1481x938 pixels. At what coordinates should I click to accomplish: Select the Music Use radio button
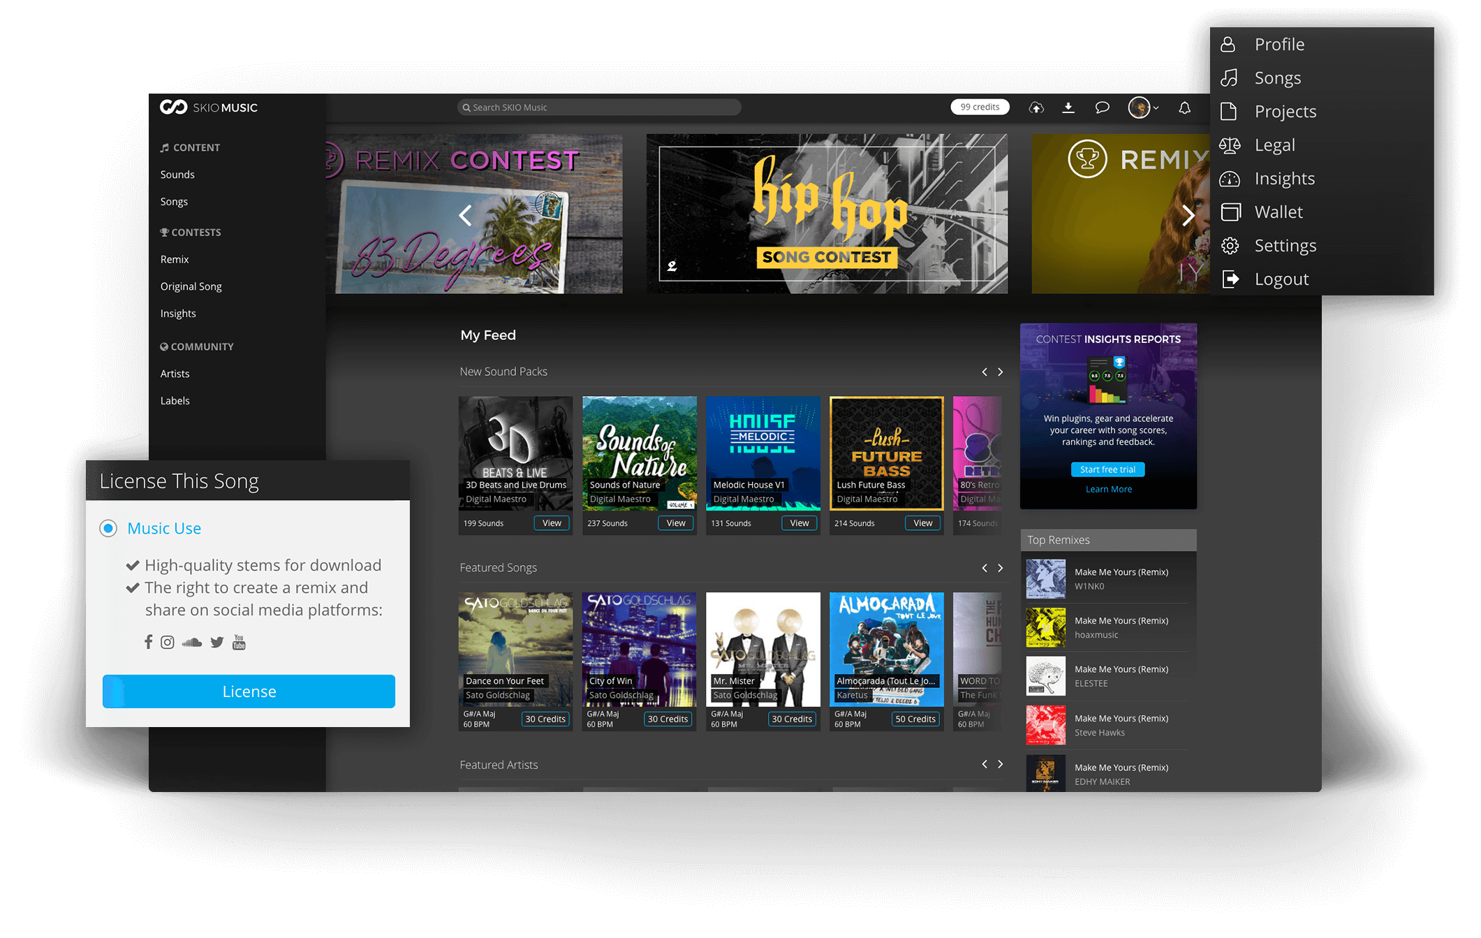tap(108, 528)
